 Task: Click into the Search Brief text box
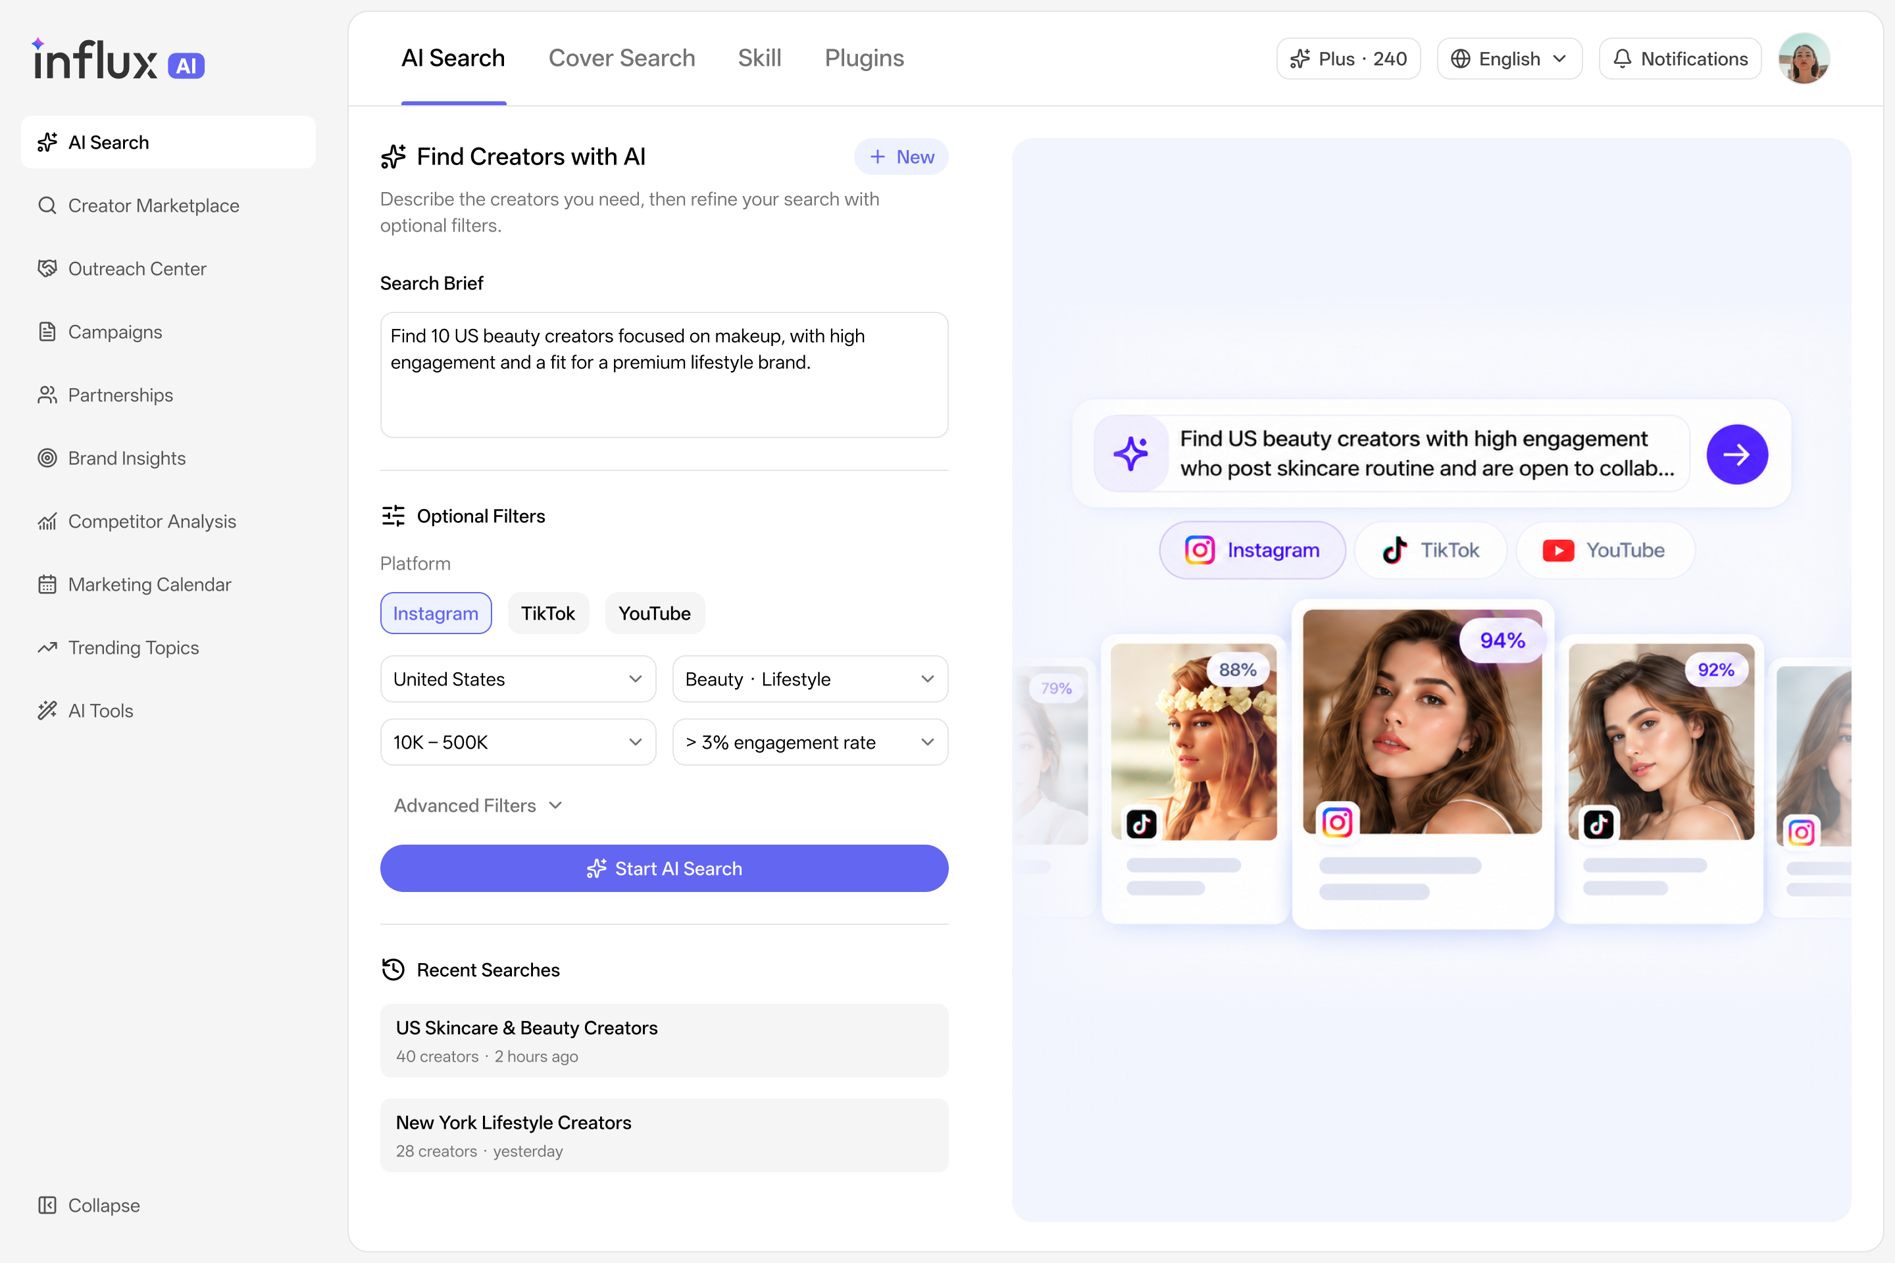coord(664,374)
